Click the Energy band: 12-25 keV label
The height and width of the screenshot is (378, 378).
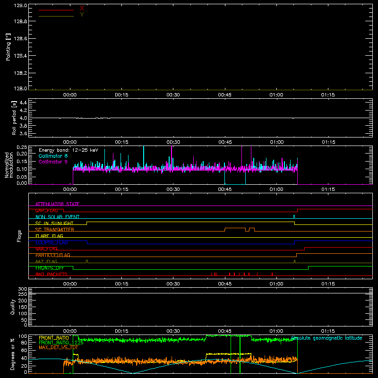point(69,150)
